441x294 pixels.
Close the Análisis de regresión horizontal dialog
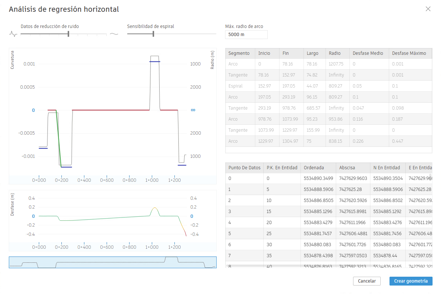(x=428, y=9)
